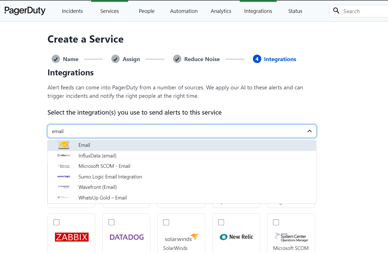Open the Incidents menu

coord(72,11)
